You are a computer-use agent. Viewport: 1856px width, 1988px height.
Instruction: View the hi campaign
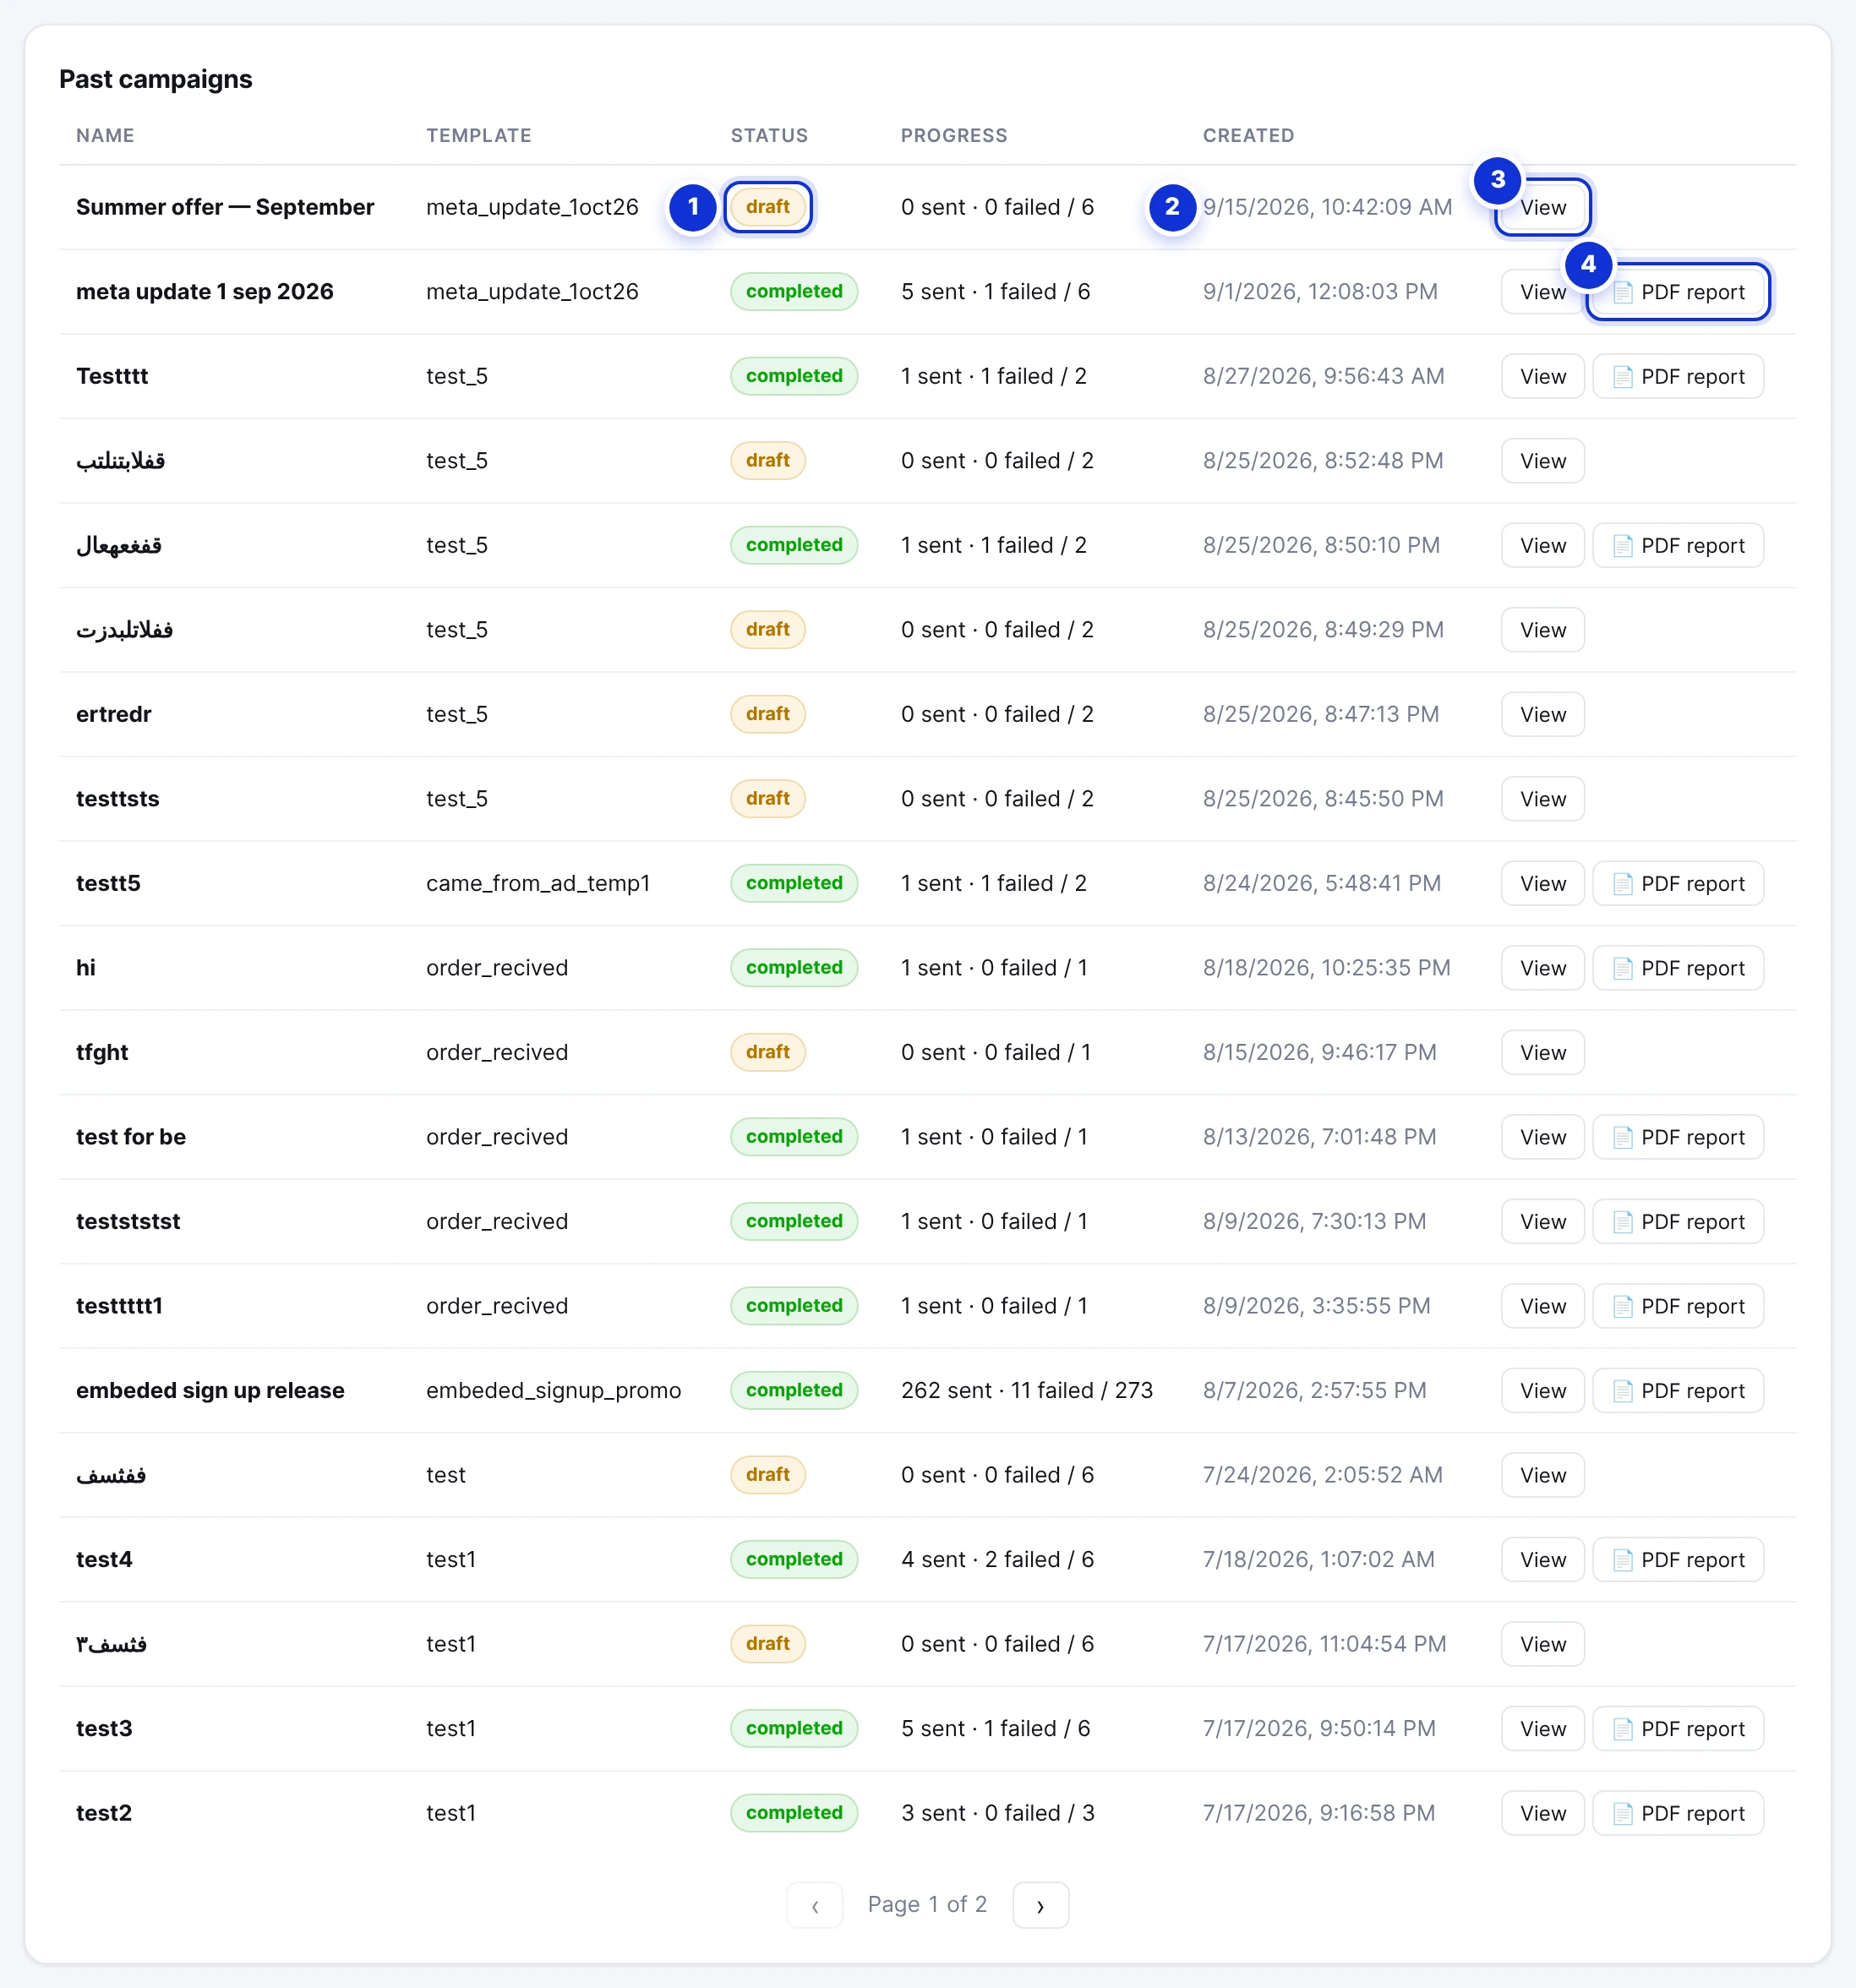pos(1542,968)
